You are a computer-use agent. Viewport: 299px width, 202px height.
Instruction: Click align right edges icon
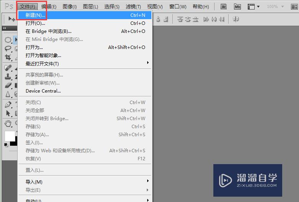166,19
